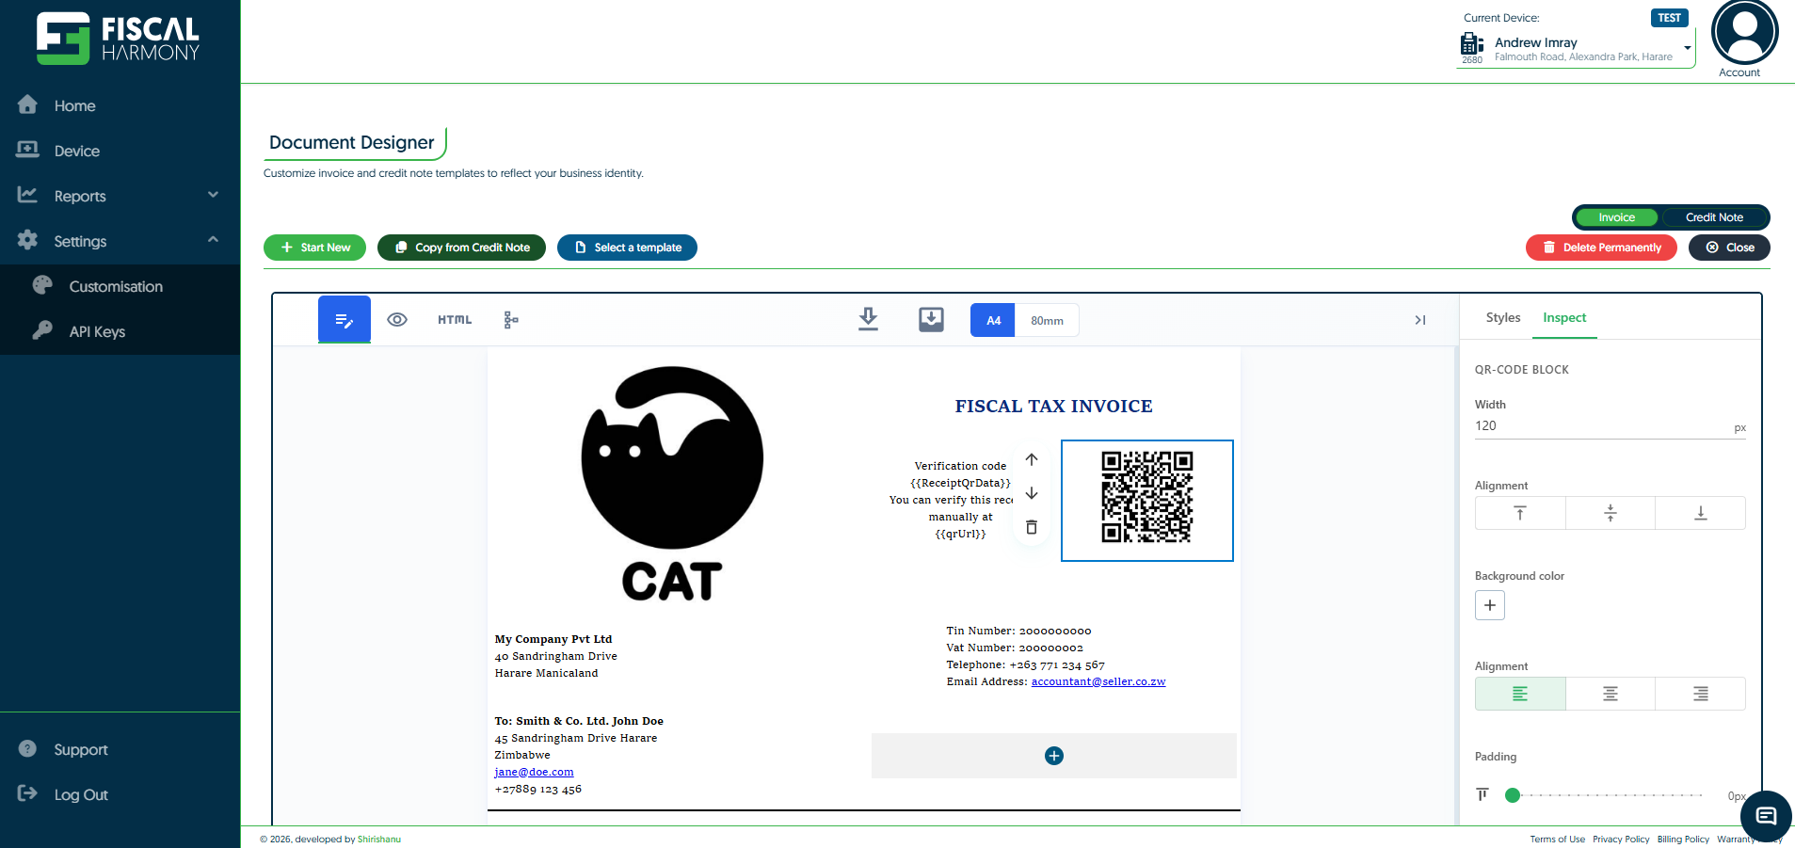The width and height of the screenshot is (1795, 848).
Task: Open the Current Device dropdown
Action: coord(1687,48)
